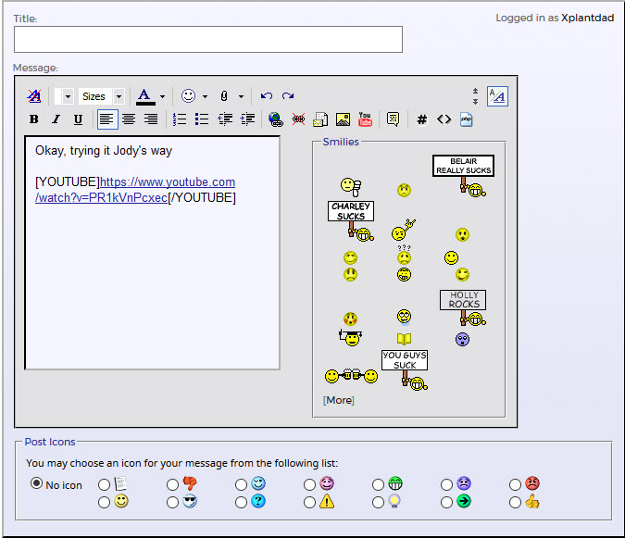This screenshot has height=538, width=625.
Task: Apply underline formatting
Action: 78,119
